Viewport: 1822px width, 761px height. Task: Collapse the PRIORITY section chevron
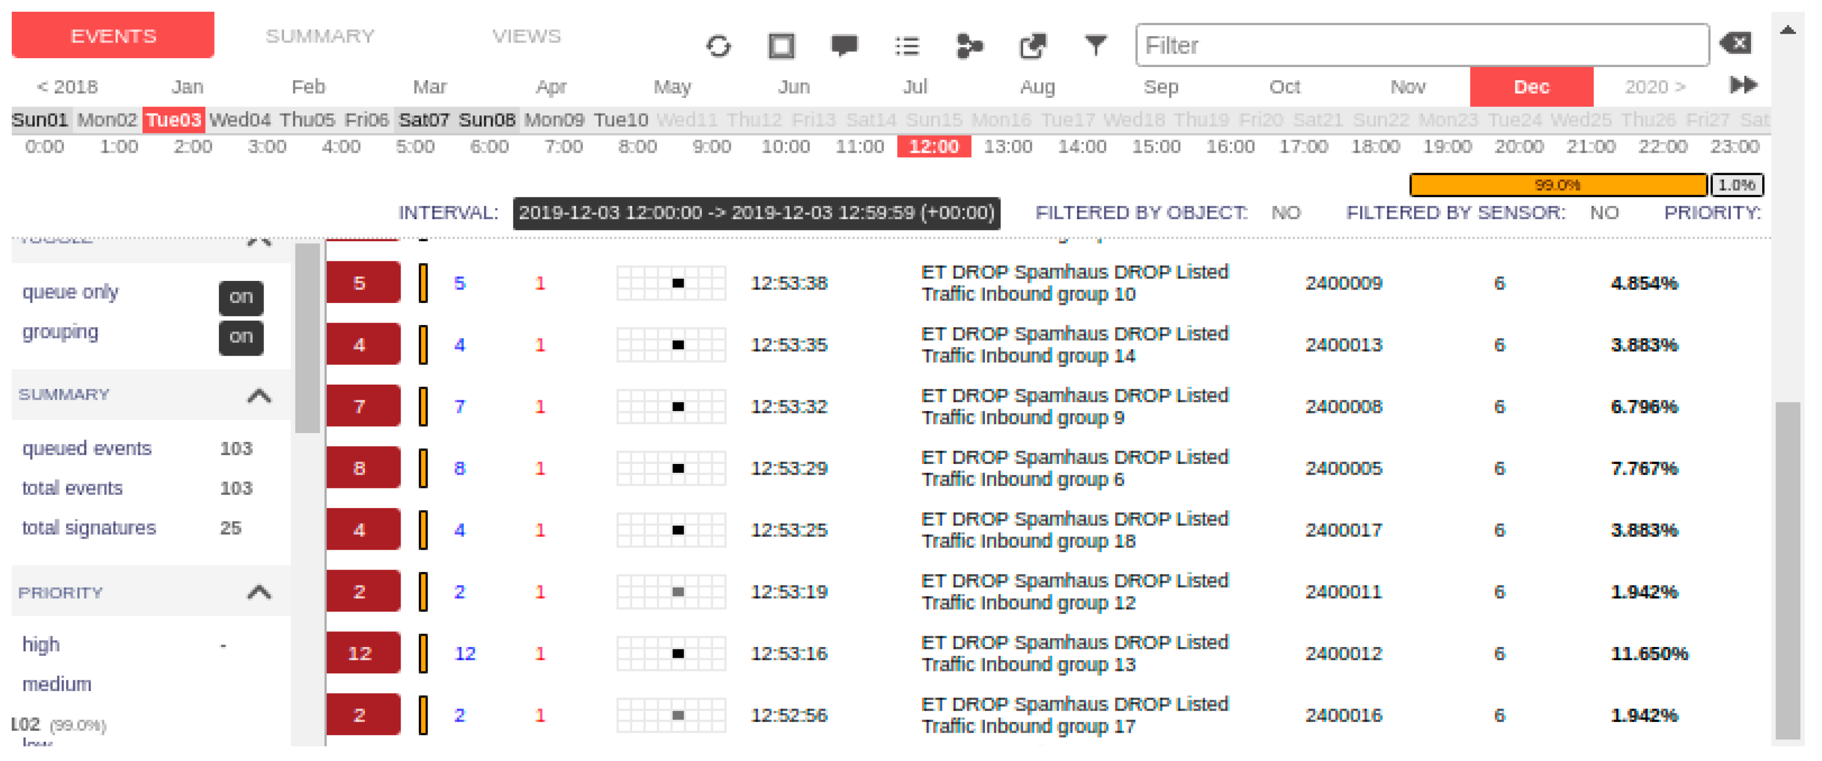pyautogui.click(x=259, y=593)
